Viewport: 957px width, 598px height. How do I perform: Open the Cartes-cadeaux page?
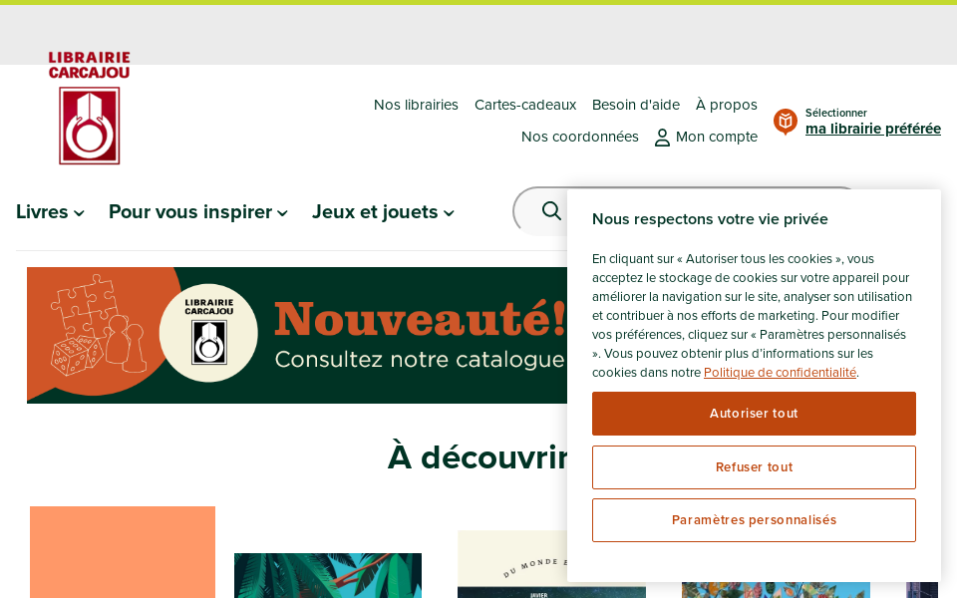tap(525, 105)
